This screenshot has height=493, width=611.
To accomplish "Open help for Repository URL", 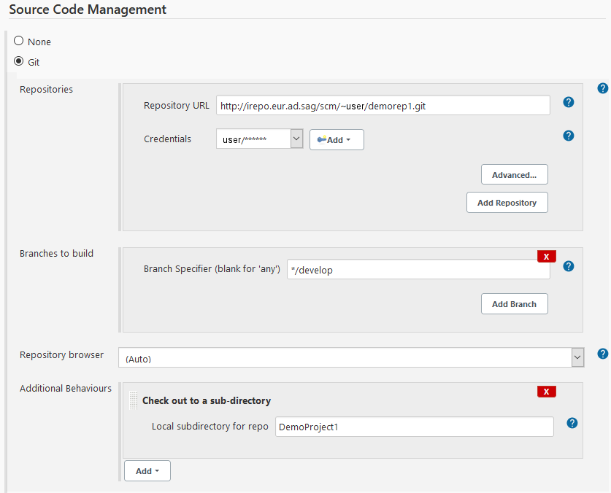I will (x=569, y=102).
